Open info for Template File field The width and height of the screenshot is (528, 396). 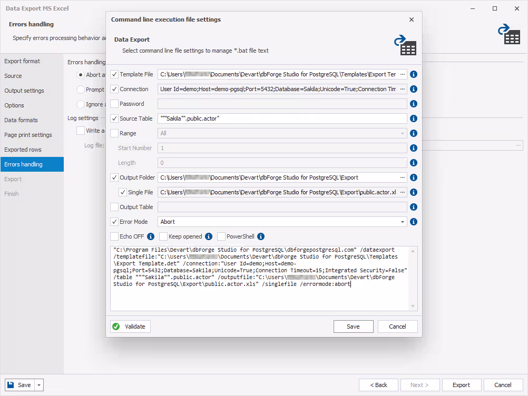(x=414, y=74)
